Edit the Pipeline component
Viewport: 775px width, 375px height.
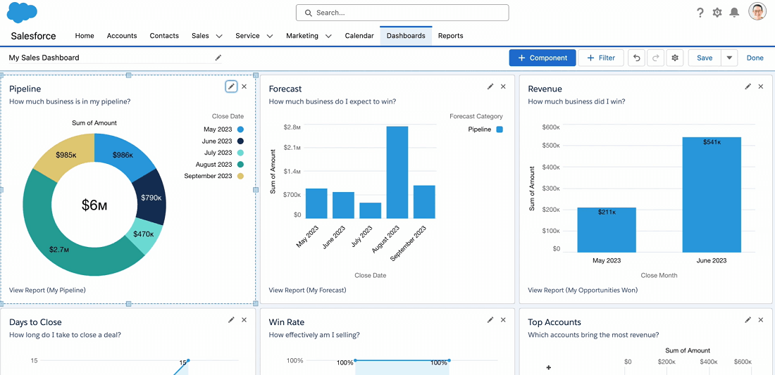point(231,87)
